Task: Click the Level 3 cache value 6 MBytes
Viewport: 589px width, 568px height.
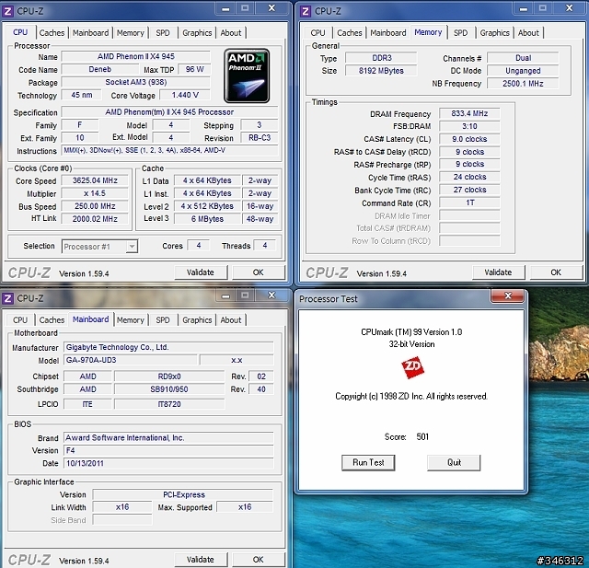Action: coord(207,219)
